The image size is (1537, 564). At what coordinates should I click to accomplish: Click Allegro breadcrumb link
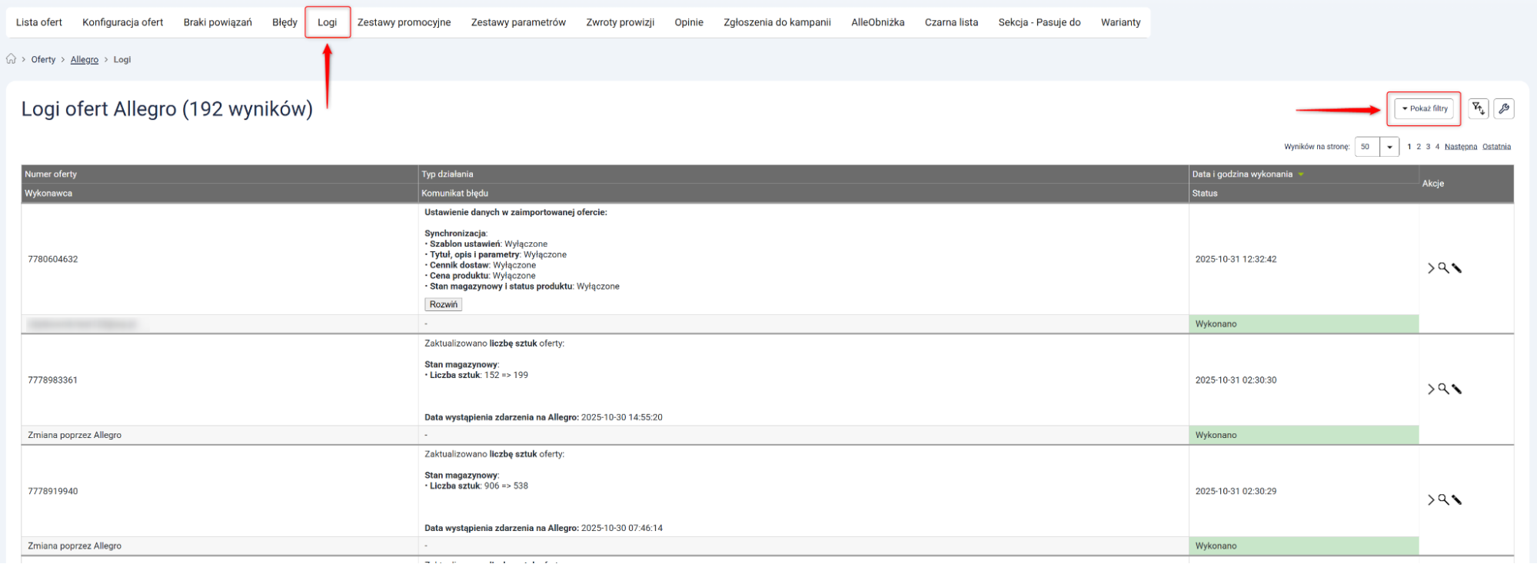pyautogui.click(x=85, y=60)
